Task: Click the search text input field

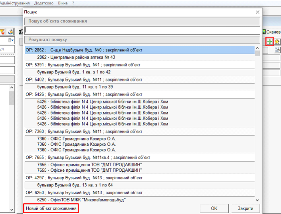Action: [142, 30]
